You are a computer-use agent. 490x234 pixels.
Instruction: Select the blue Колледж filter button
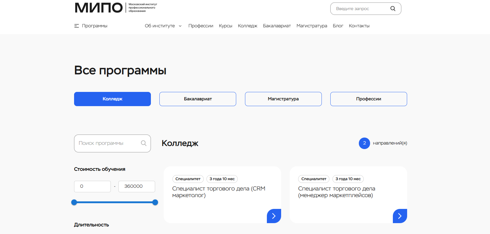pyautogui.click(x=112, y=99)
